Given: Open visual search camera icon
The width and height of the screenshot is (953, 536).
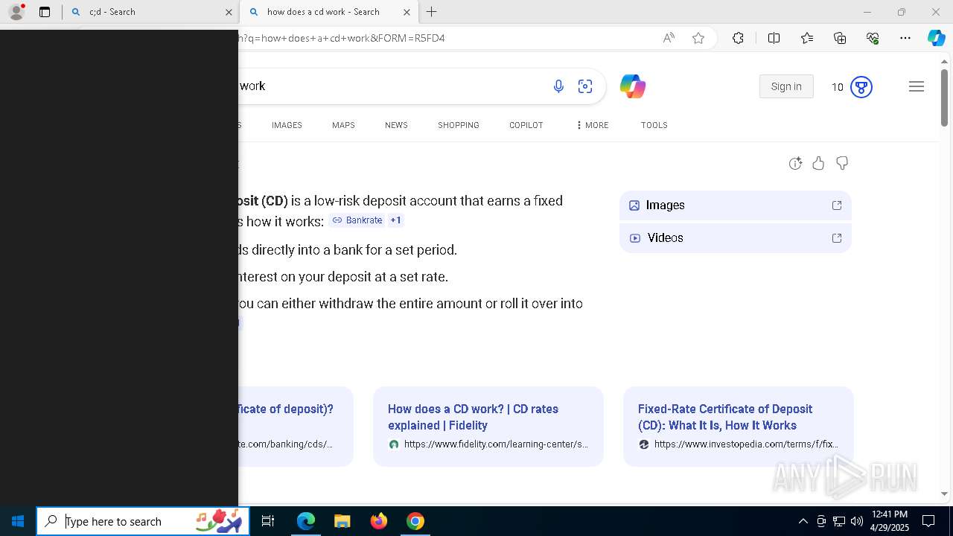Looking at the screenshot, I should click(x=585, y=86).
